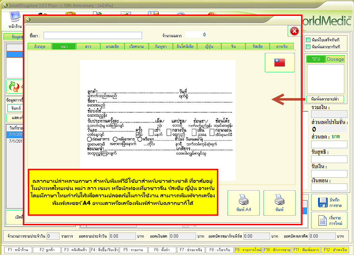
Task: Click the green-red refresh arrows icon
Action: coord(14,87)
